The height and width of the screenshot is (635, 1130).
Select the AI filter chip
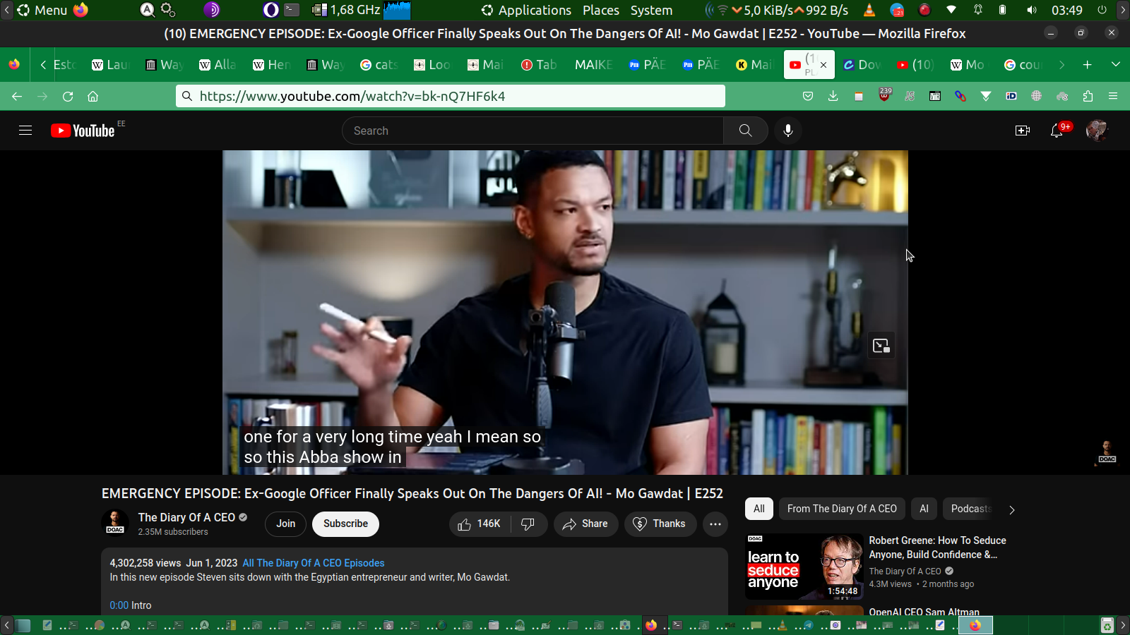[x=924, y=509]
